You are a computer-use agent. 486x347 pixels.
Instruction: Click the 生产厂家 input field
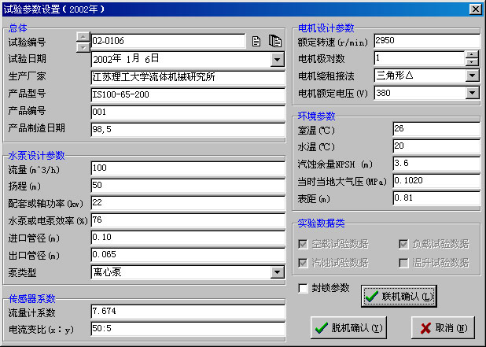[188, 77]
